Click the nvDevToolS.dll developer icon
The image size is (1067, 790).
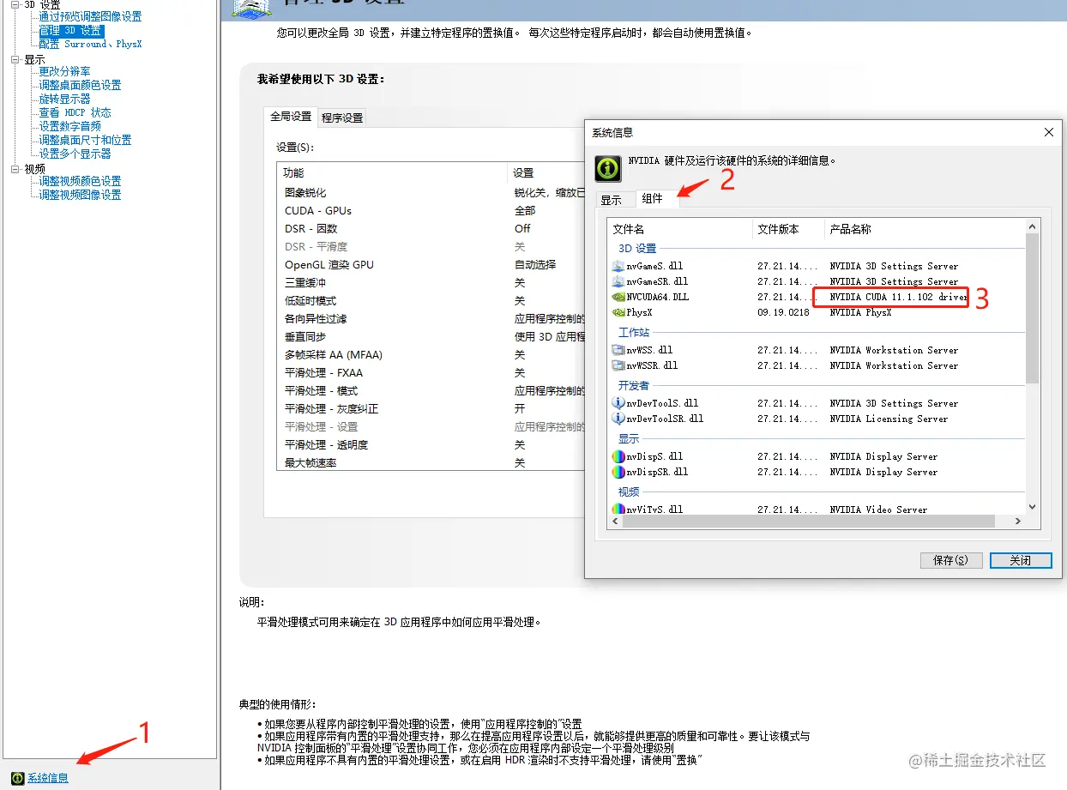coord(619,403)
